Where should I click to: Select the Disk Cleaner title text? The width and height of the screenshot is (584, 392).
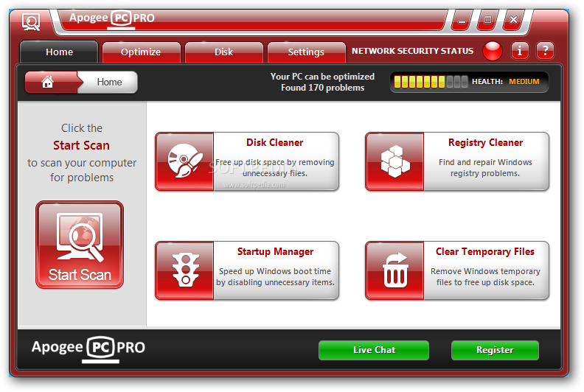275,143
